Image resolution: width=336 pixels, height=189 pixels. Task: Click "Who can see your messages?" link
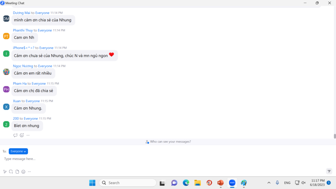click(x=168, y=142)
